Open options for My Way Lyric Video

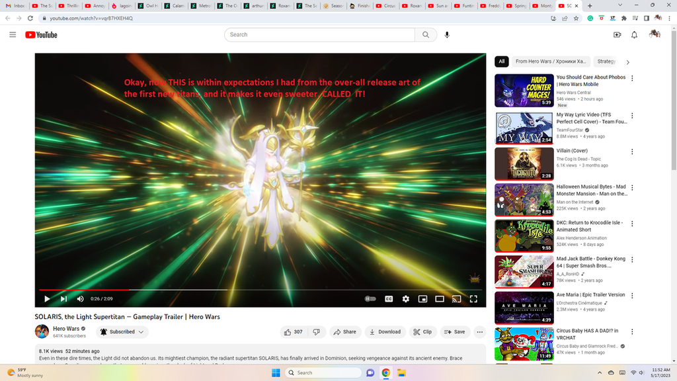tap(632, 116)
